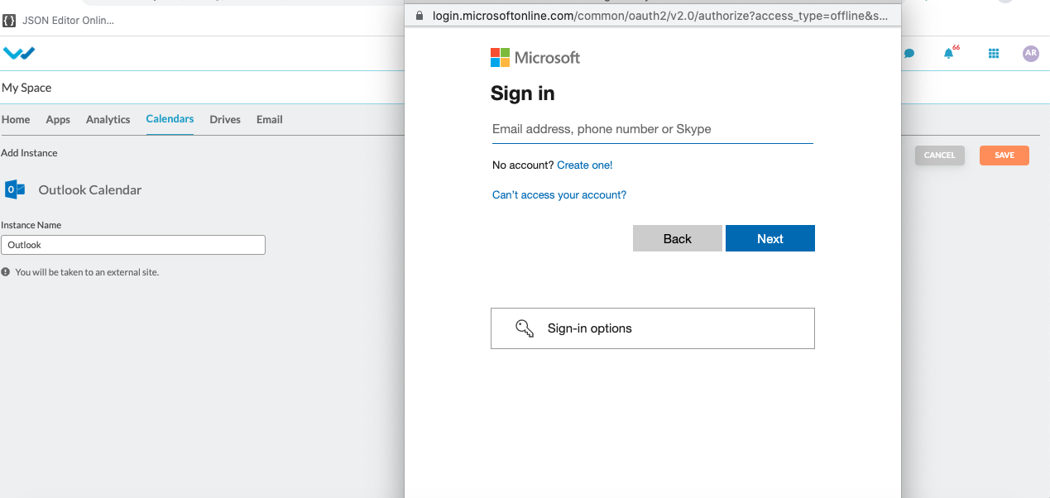Click the orange SAVE button
The width and height of the screenshot is (1050, 498).
tap(1004, 156)
